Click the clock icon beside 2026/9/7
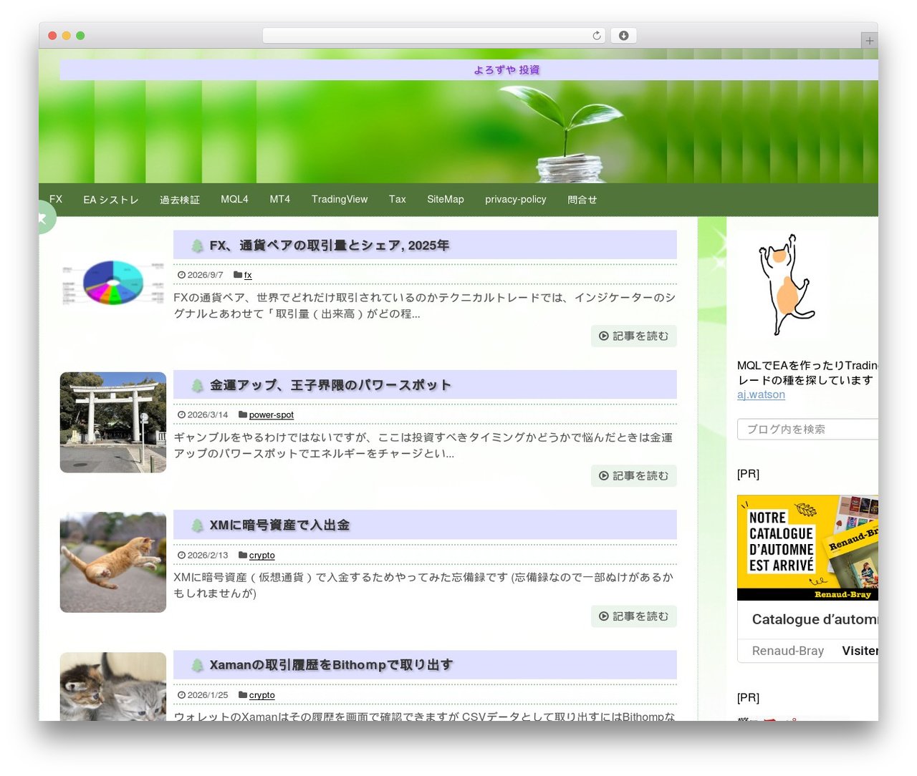Image resolution: width=917 pixels, height=776 pixels. (x=181, y=275)
